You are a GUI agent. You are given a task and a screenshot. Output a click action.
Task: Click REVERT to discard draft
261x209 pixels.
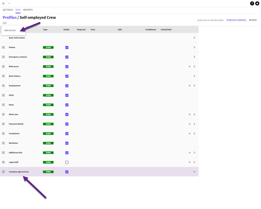click(253, 20)
